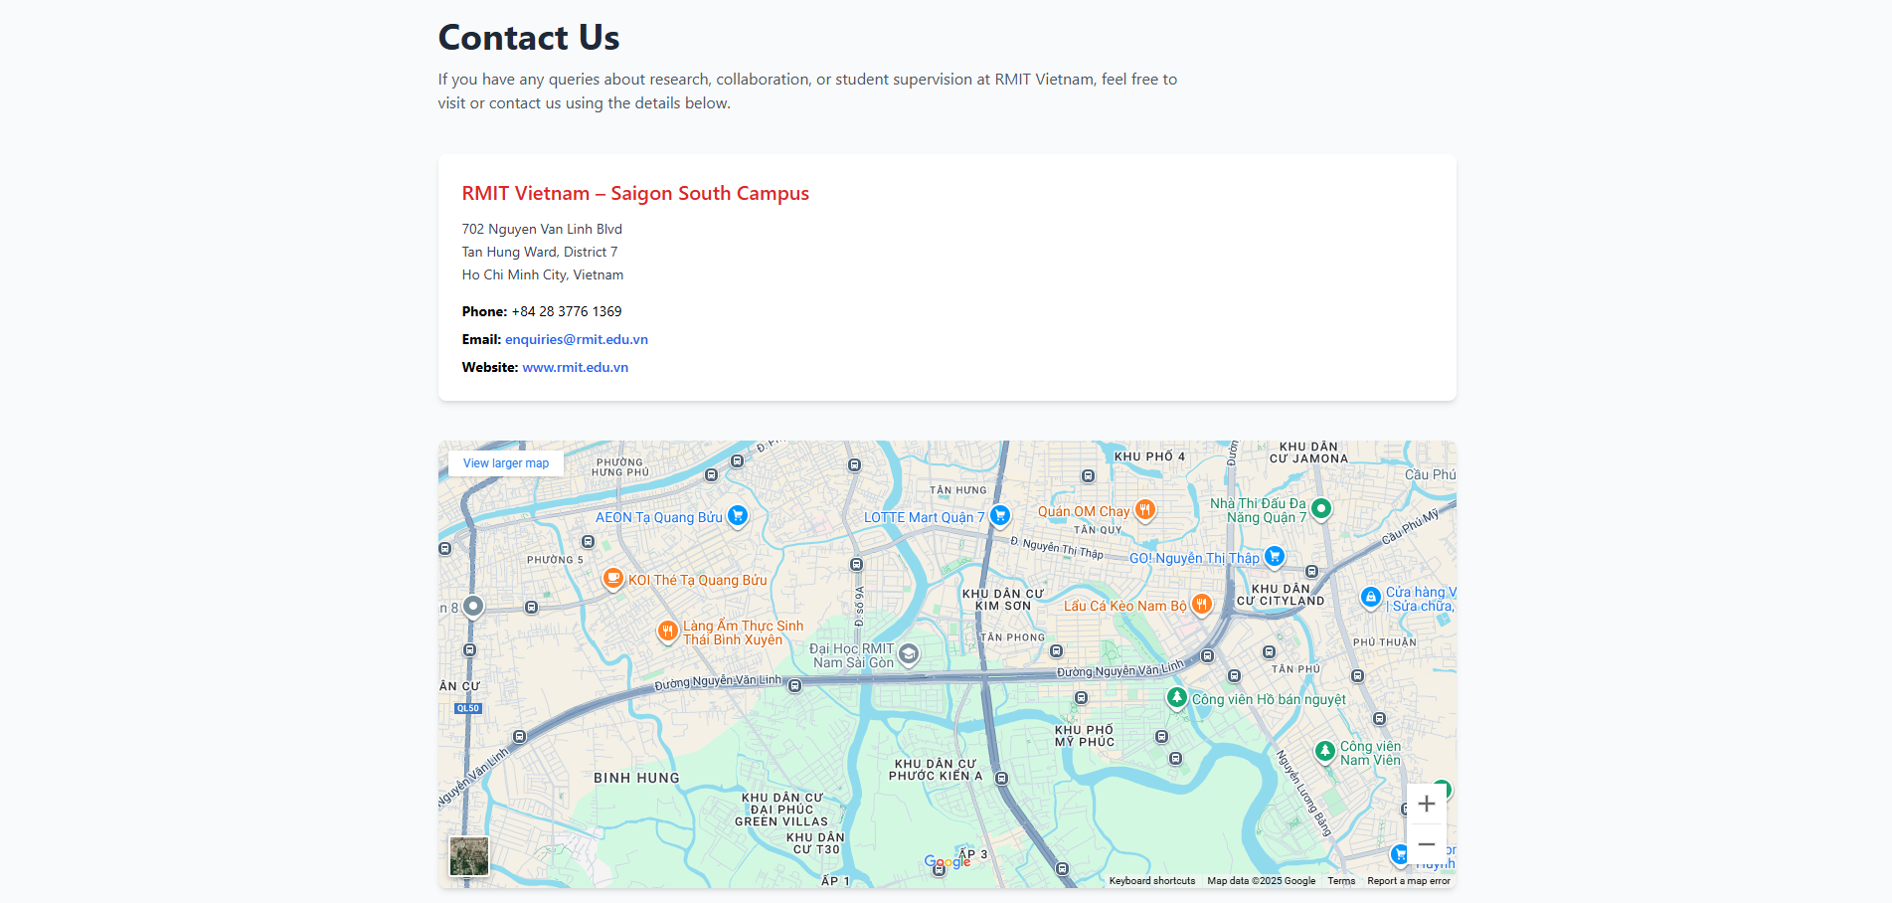The height and width of the screenshot is (903, 1892).
Task: Click the Map data ©2025 Google text
Action: click(x=1262, y=881)
